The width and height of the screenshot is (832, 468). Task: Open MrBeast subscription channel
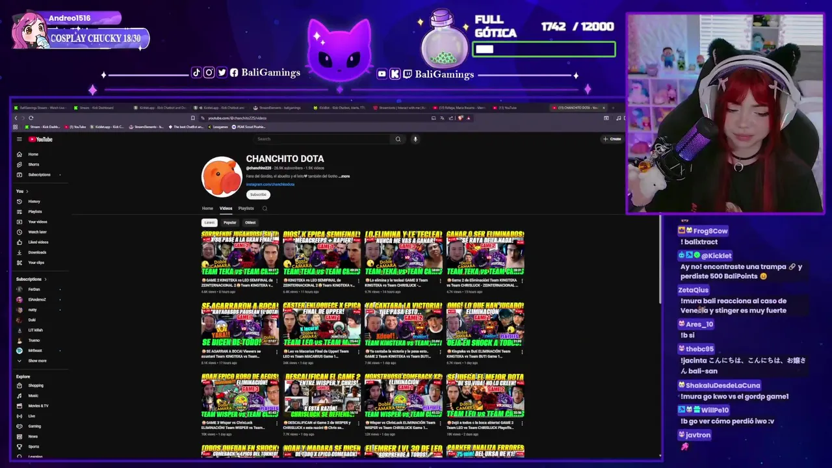click(x=35, y=350)
